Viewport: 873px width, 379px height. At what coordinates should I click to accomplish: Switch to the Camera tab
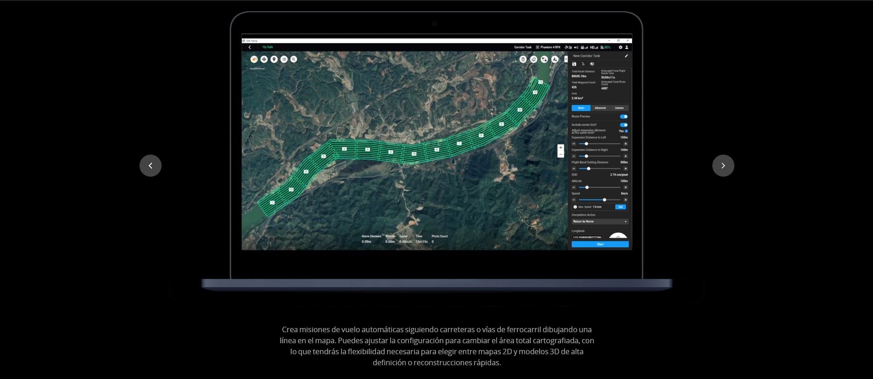coord(619,108)
